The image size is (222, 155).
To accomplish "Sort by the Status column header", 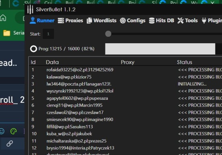I will [x=184, y=62].
